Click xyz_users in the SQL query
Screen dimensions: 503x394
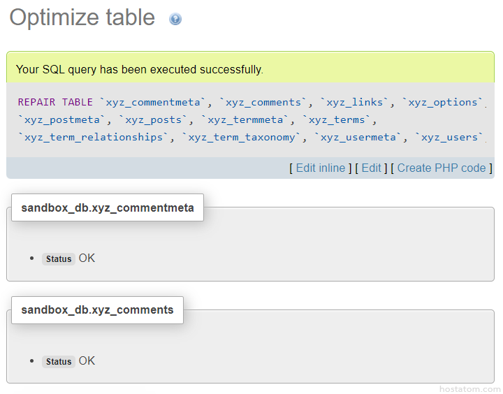pyautogui.click(x=450, y=137)
